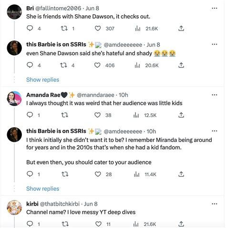Show replies under 'cater to your audience' tweet

click(42, 188)
